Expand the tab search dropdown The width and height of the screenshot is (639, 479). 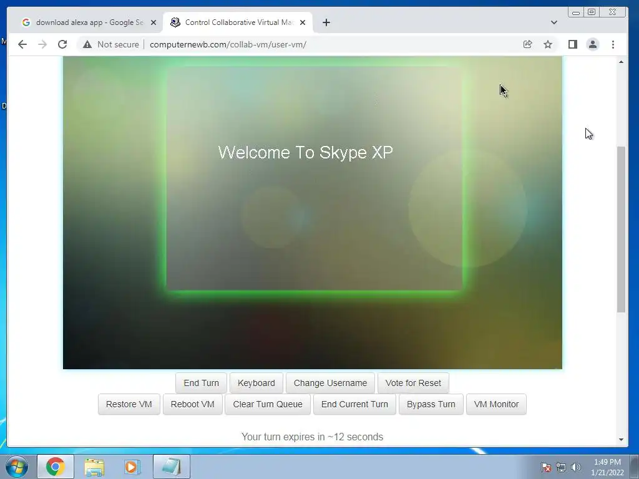click(554, 22)
